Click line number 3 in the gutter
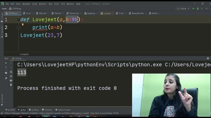 pyautogui.click(x=6, y=35)
